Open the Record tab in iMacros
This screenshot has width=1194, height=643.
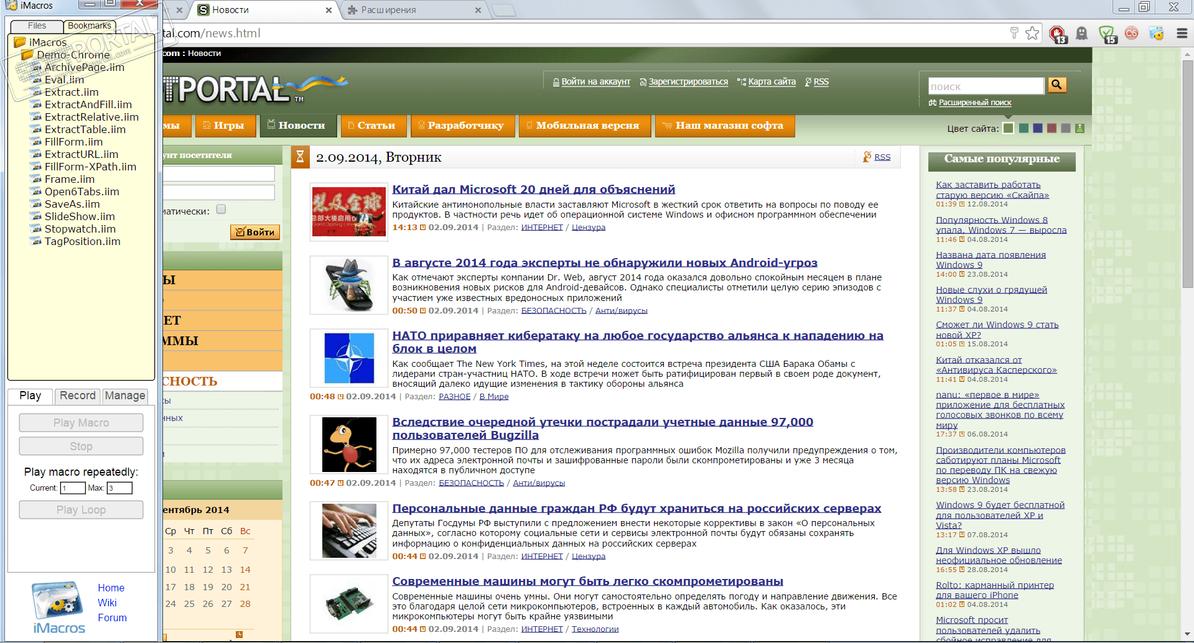click(x=78, y=396)
